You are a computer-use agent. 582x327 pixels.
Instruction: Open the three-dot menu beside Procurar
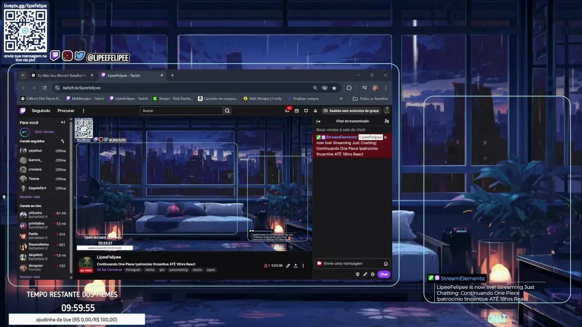click(x=83, y=111)
